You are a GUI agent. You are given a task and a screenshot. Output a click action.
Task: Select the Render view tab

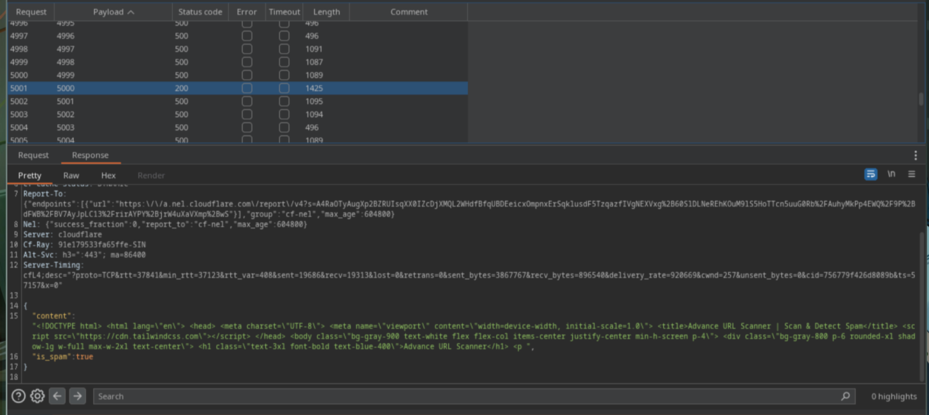point(151,175)
